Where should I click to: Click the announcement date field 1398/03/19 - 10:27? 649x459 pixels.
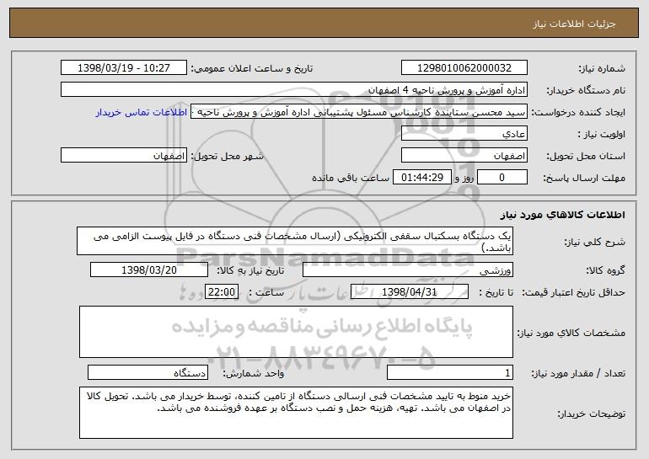pos(124,68)
